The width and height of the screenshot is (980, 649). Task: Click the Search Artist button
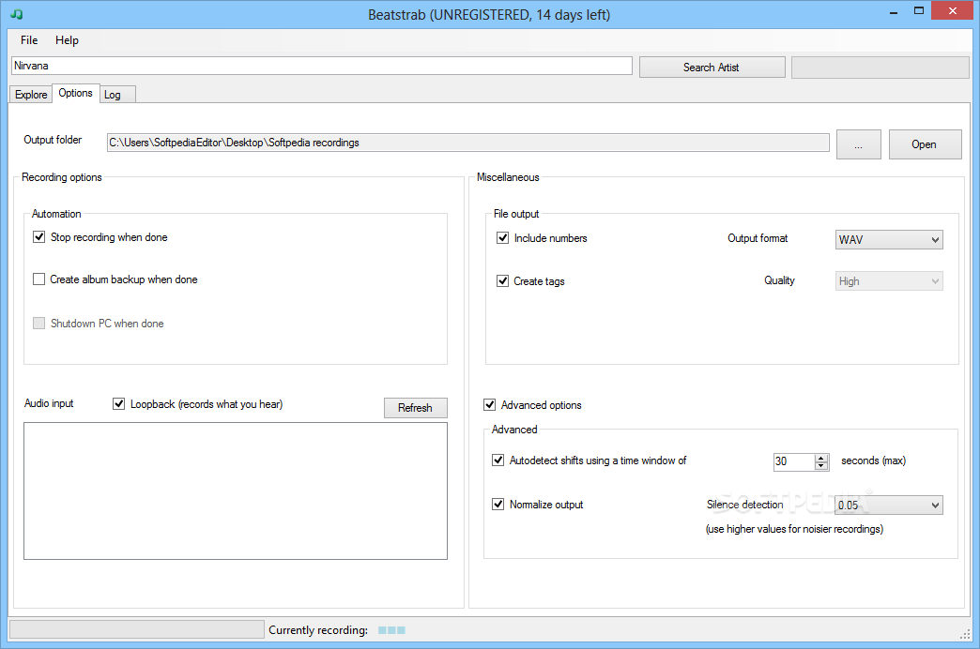(712, 67)
